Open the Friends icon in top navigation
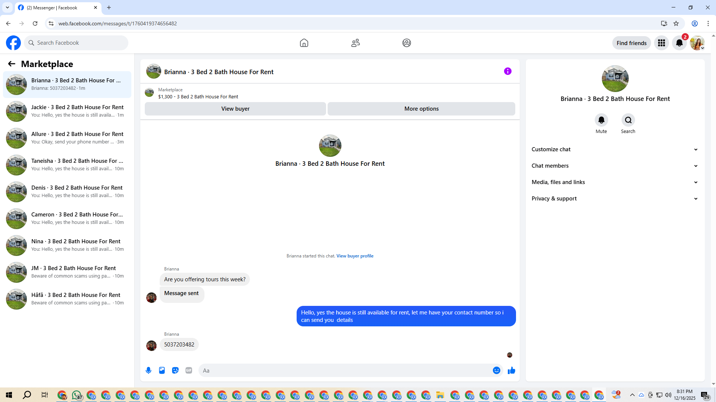This screenshot has height=402, width=716. tap(356, 43)
